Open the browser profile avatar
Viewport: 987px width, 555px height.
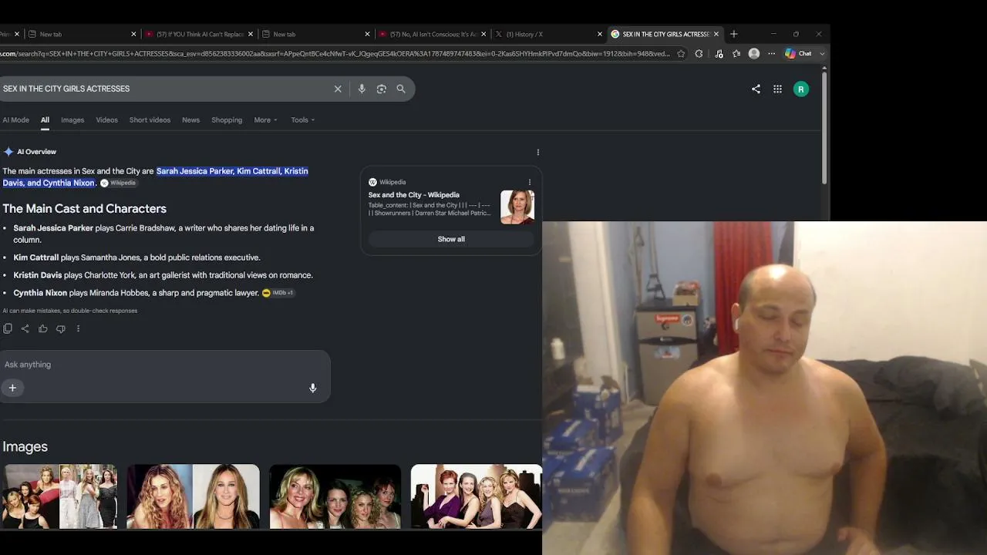pos(754,54)
